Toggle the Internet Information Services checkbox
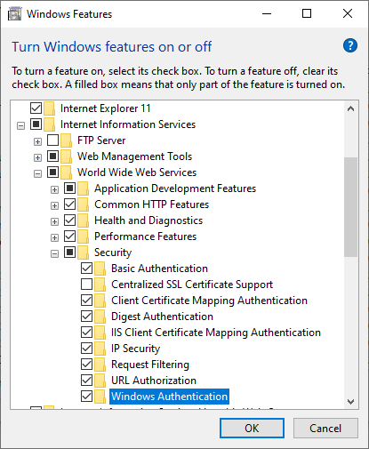This screenshot has width=369, height=449. click(36, 124)
